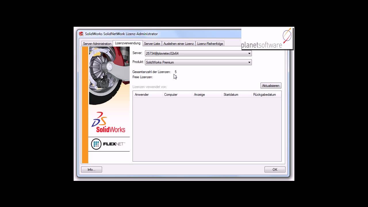The width and height of the screenshot is (368, 207).
Task: Click the Anzeige column header
Action: pos(207,95)
